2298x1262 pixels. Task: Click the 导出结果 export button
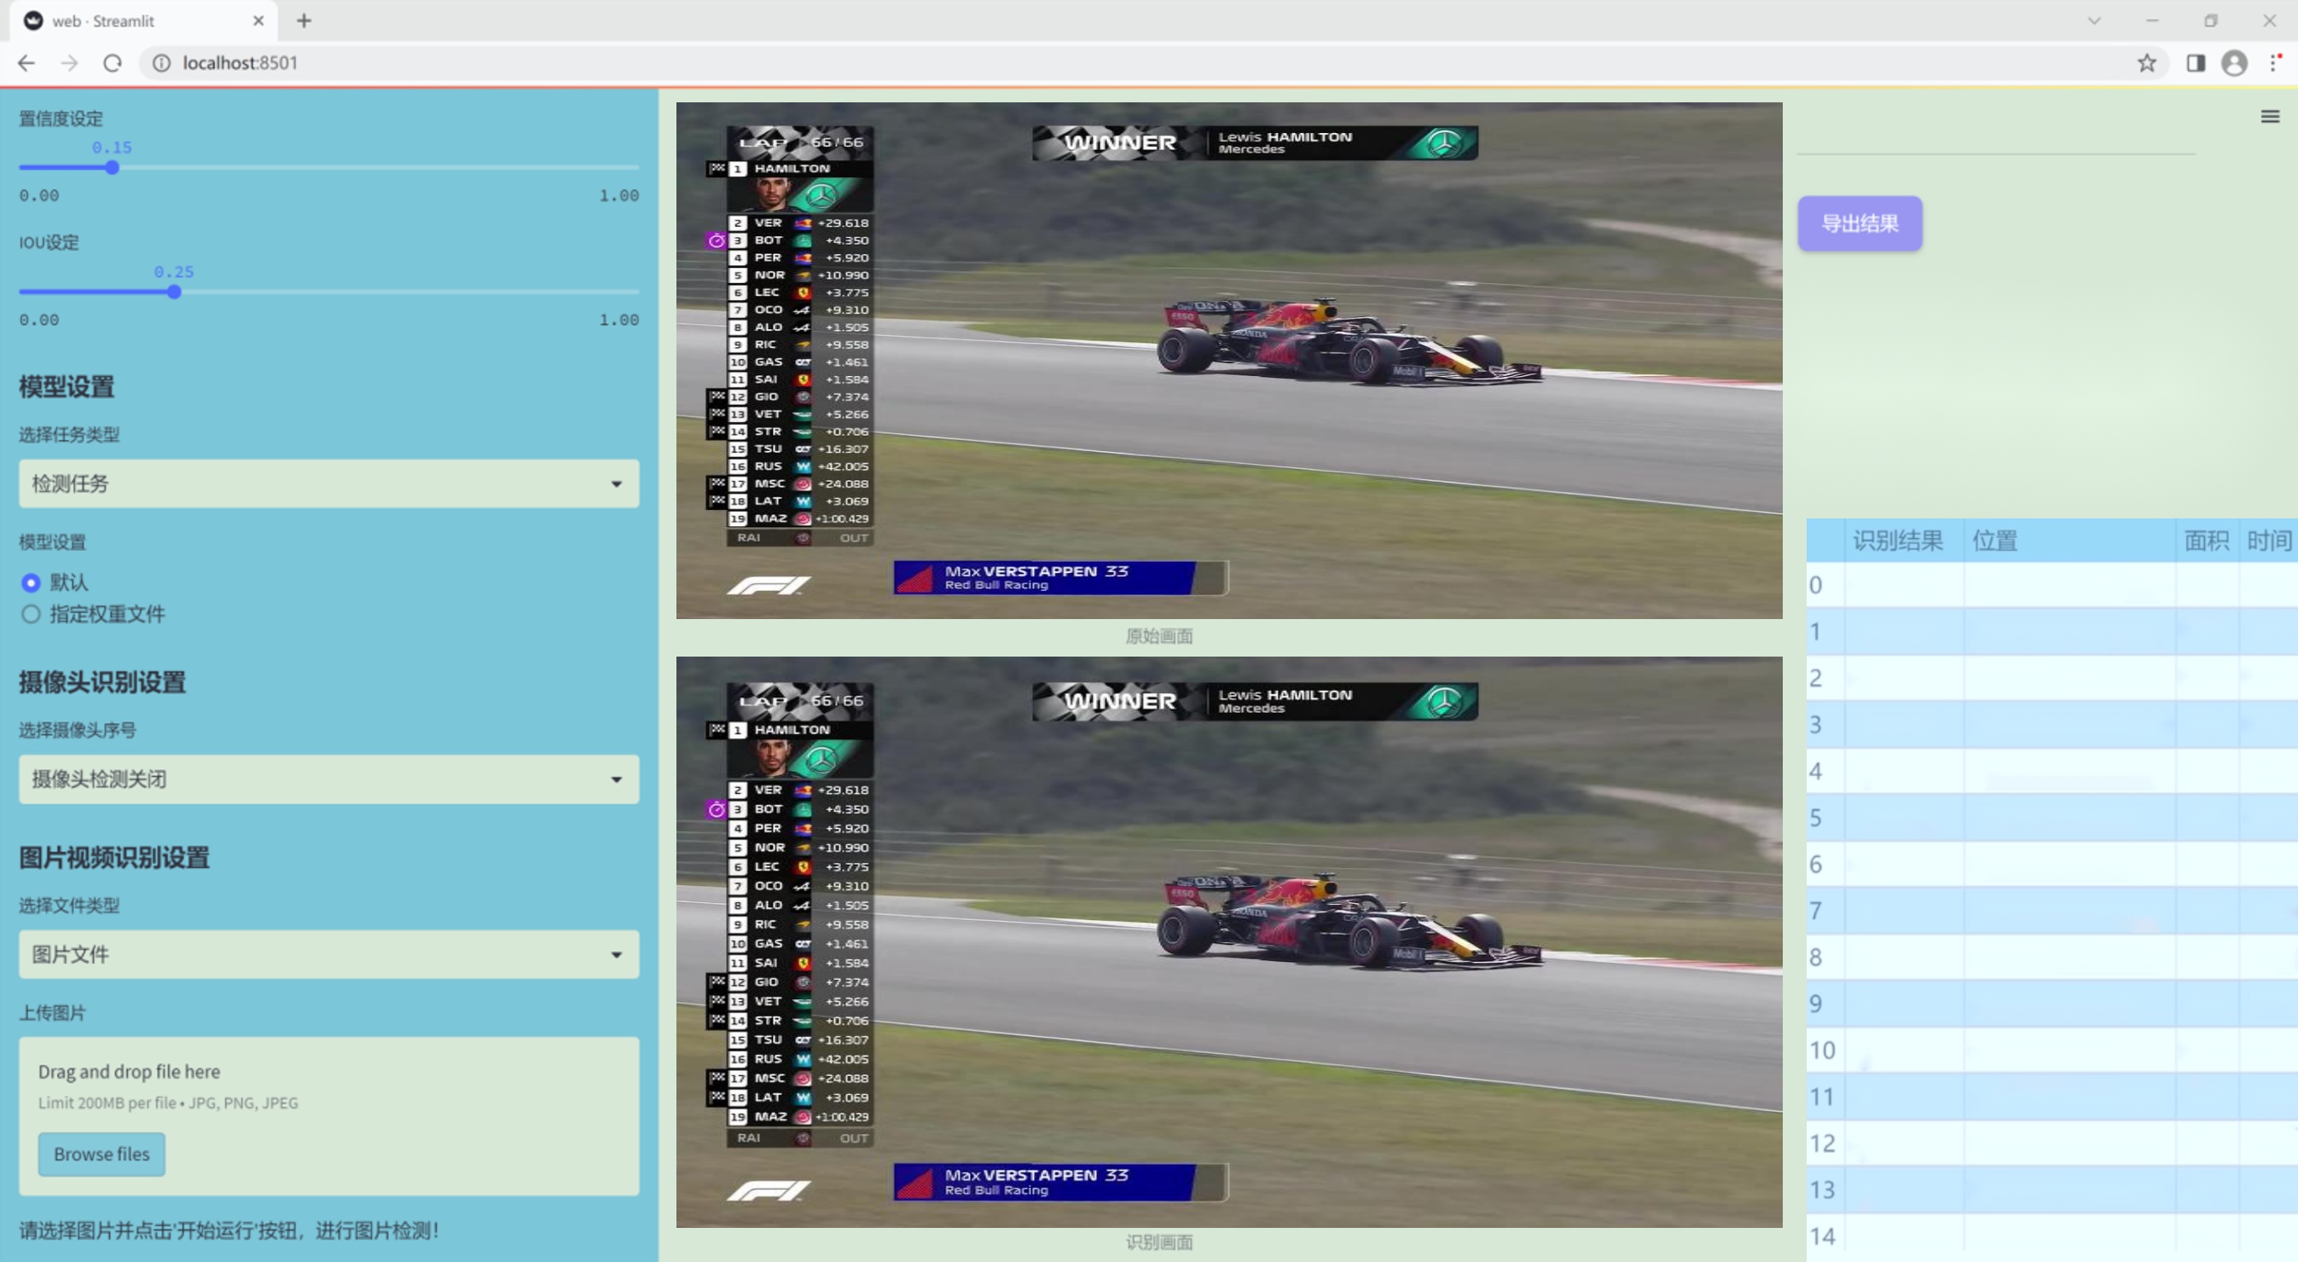1859,223
